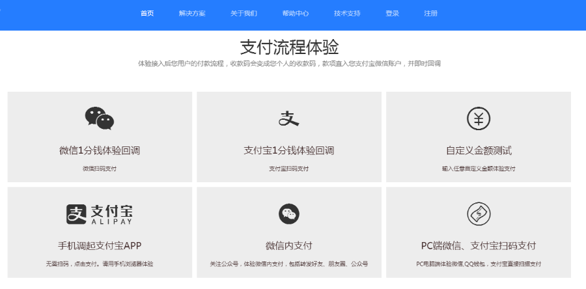Screen dimensions: 586x289
Task: Click the yen circle icon
Action: click(479, 118)
